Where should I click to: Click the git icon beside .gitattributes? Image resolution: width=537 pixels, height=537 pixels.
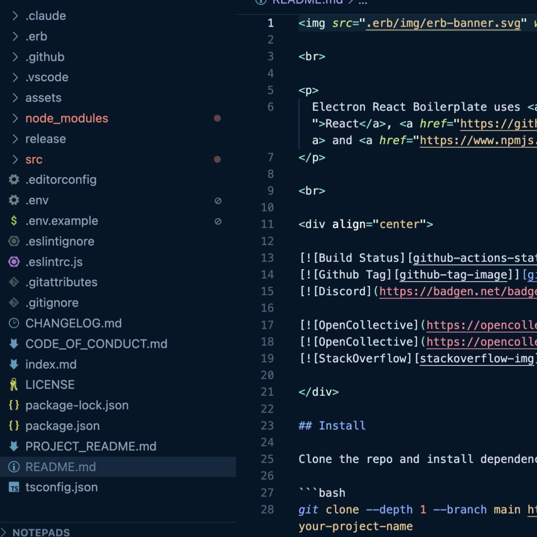point(14,282)
